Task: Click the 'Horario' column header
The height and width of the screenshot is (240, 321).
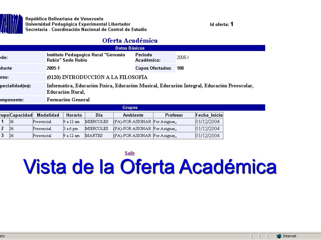Action: click(74, 115)
